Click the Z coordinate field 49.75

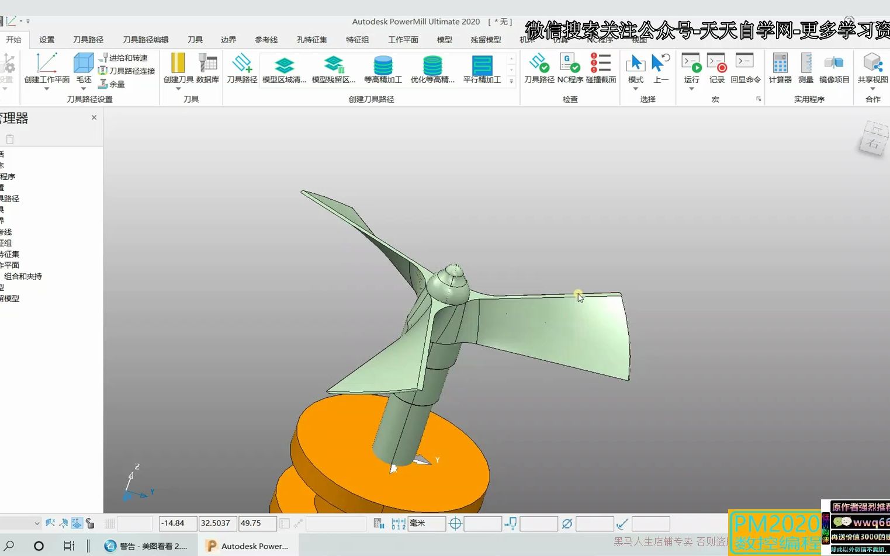tap(257, 523)
